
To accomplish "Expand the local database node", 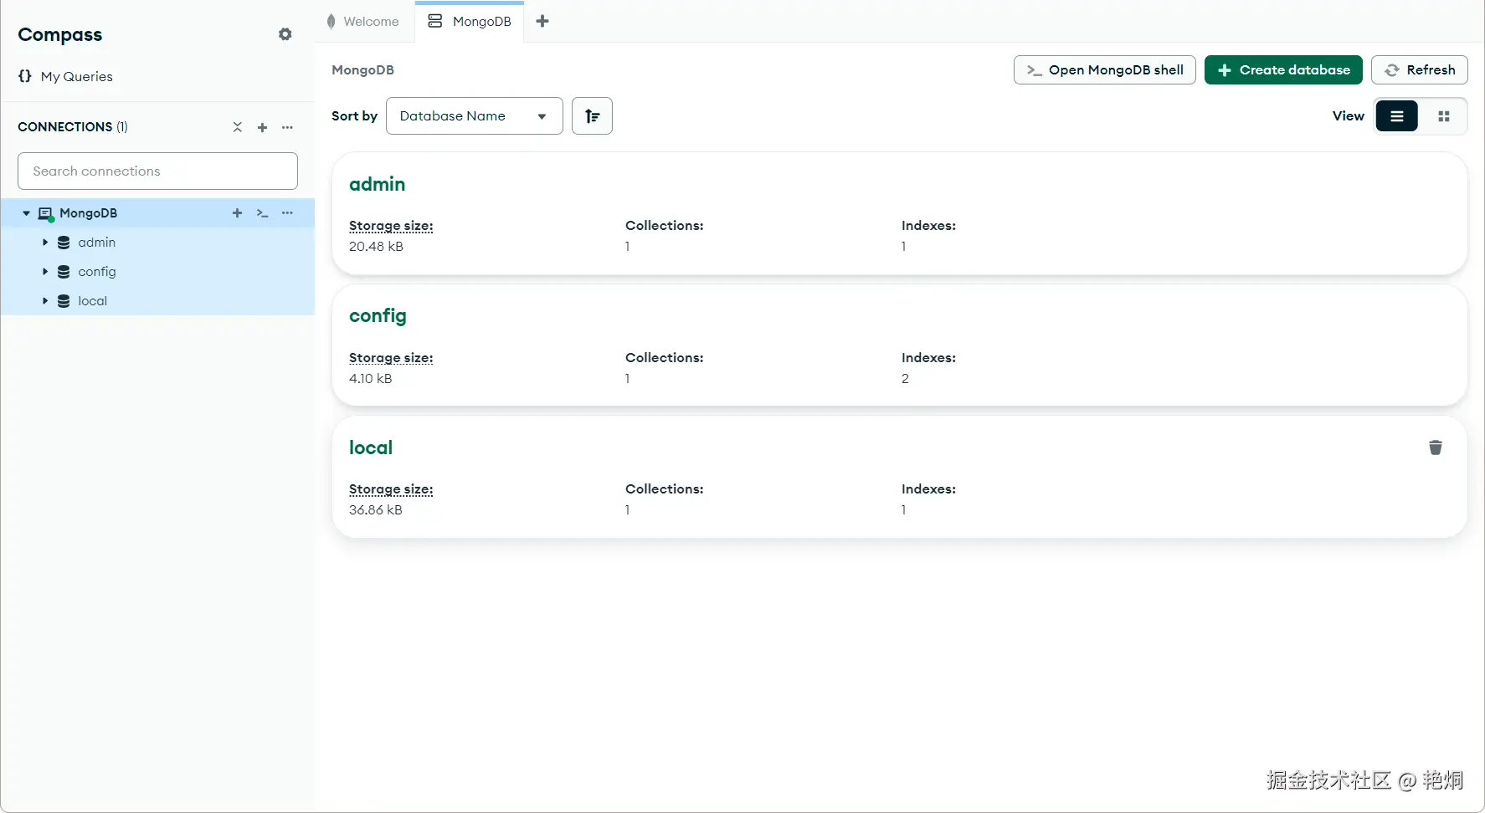I will click(45, 301).
